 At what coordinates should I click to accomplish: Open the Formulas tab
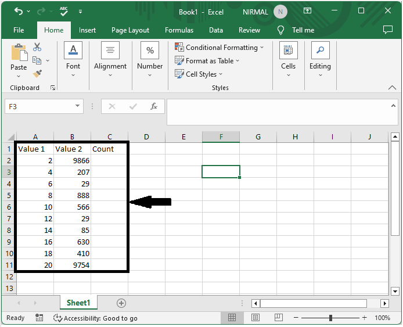coord(179,30)
